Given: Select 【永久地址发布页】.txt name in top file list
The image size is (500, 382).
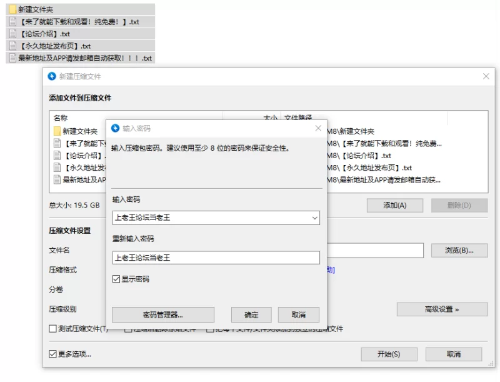Looking at the screenshot, I should pyautogui.click(x=54, y=46).
